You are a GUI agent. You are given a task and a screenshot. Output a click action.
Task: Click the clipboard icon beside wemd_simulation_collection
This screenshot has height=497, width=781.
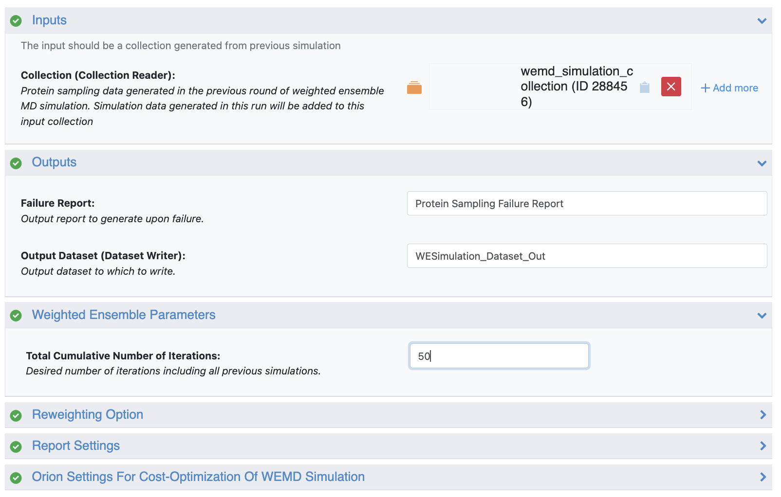tap(645, 88)
